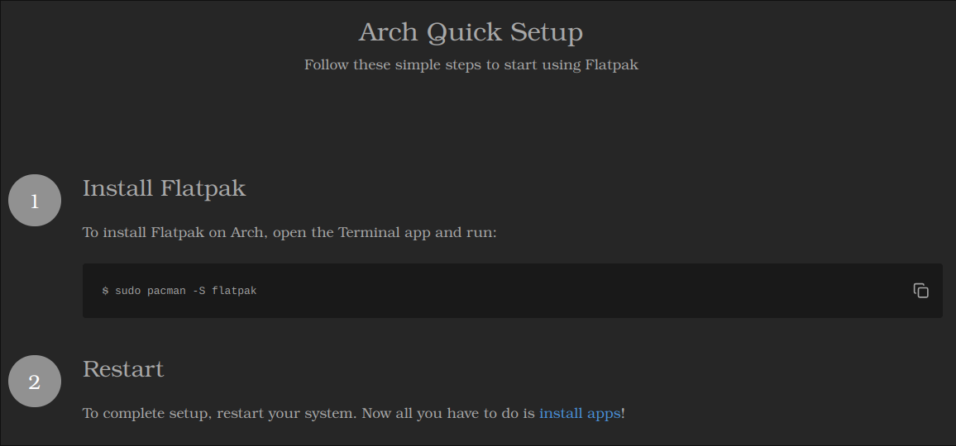Click the step 1 number circle
This screenshot has width=956, height=446.
[x=35, y=201]
